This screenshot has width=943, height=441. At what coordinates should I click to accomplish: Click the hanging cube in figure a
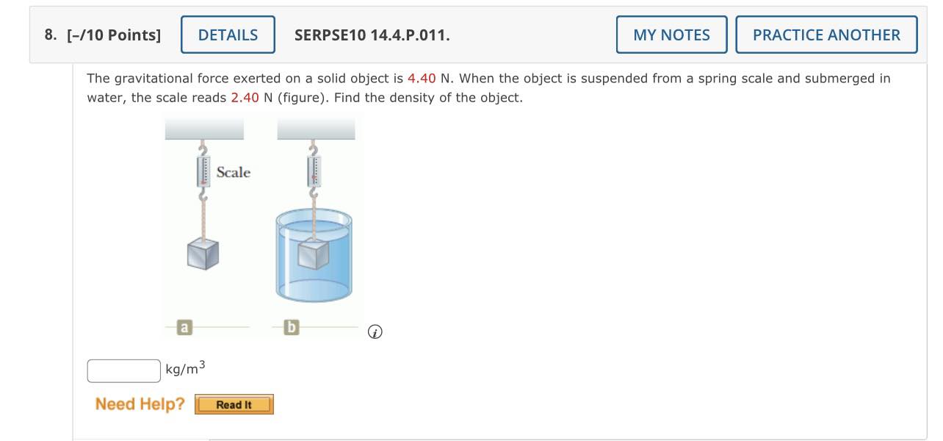tap(203, 254)
